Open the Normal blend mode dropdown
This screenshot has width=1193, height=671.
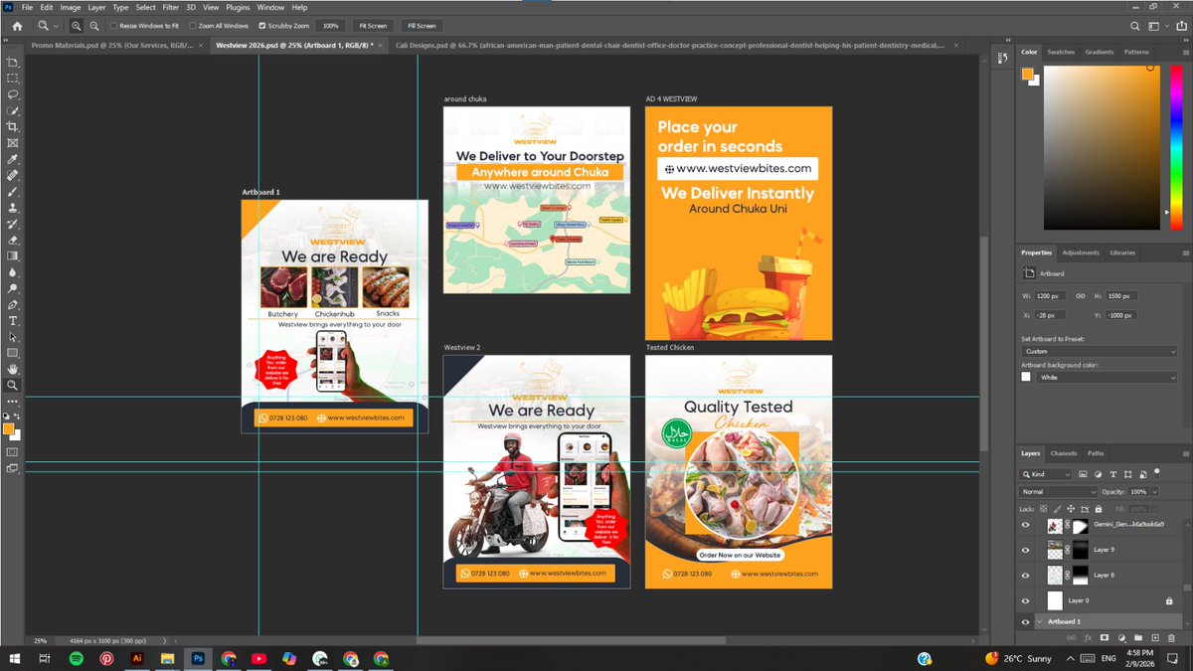pos(1059,492)
